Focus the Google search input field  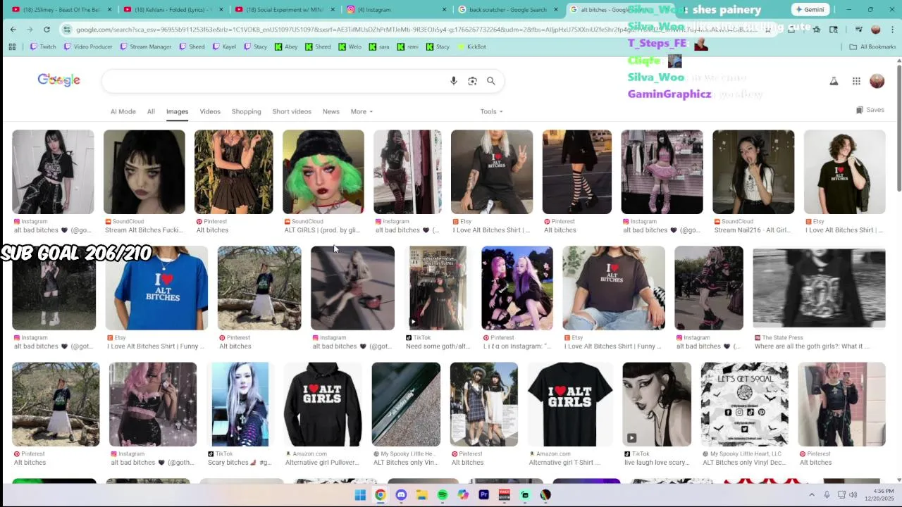tap(275, 81)
